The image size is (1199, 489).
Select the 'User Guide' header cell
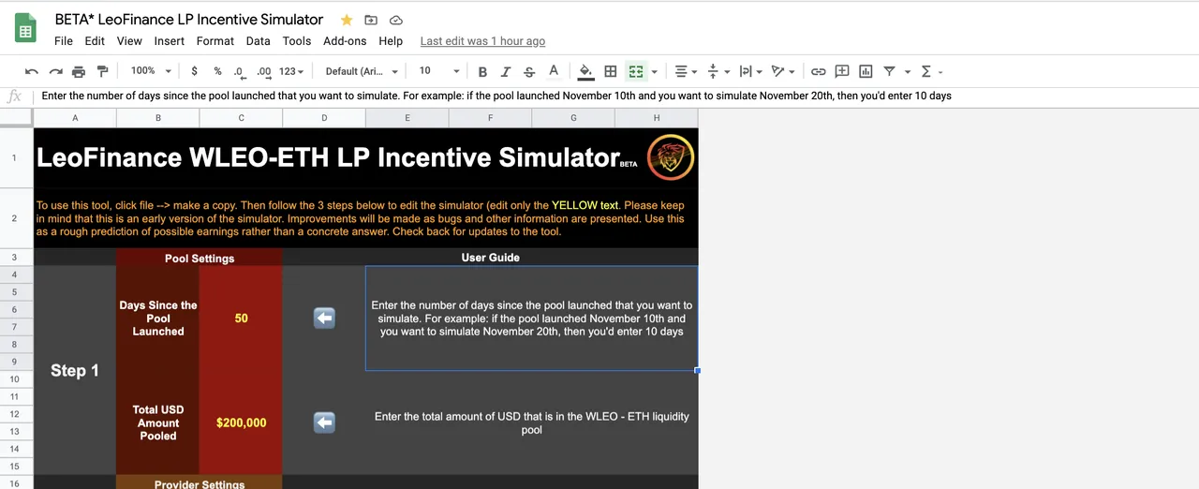(490, 258)
